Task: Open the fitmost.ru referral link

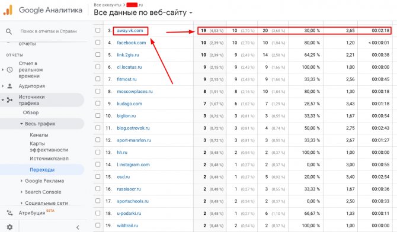Action: pyautogui.click(x=127, y=79)
